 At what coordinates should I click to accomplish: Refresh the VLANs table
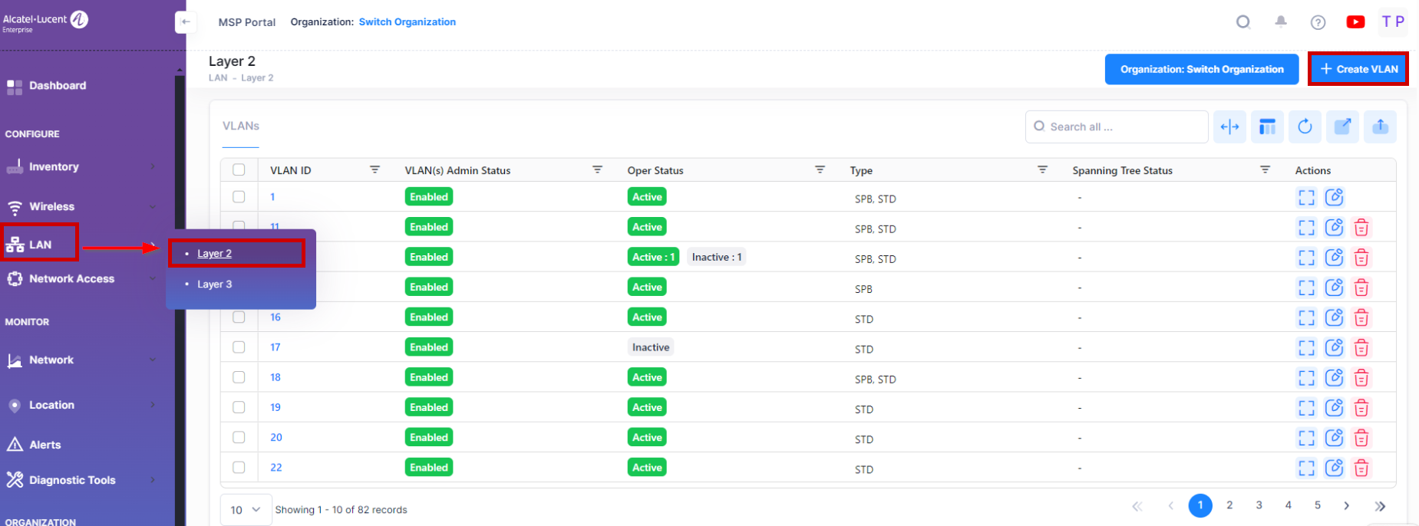(1305, 127)
